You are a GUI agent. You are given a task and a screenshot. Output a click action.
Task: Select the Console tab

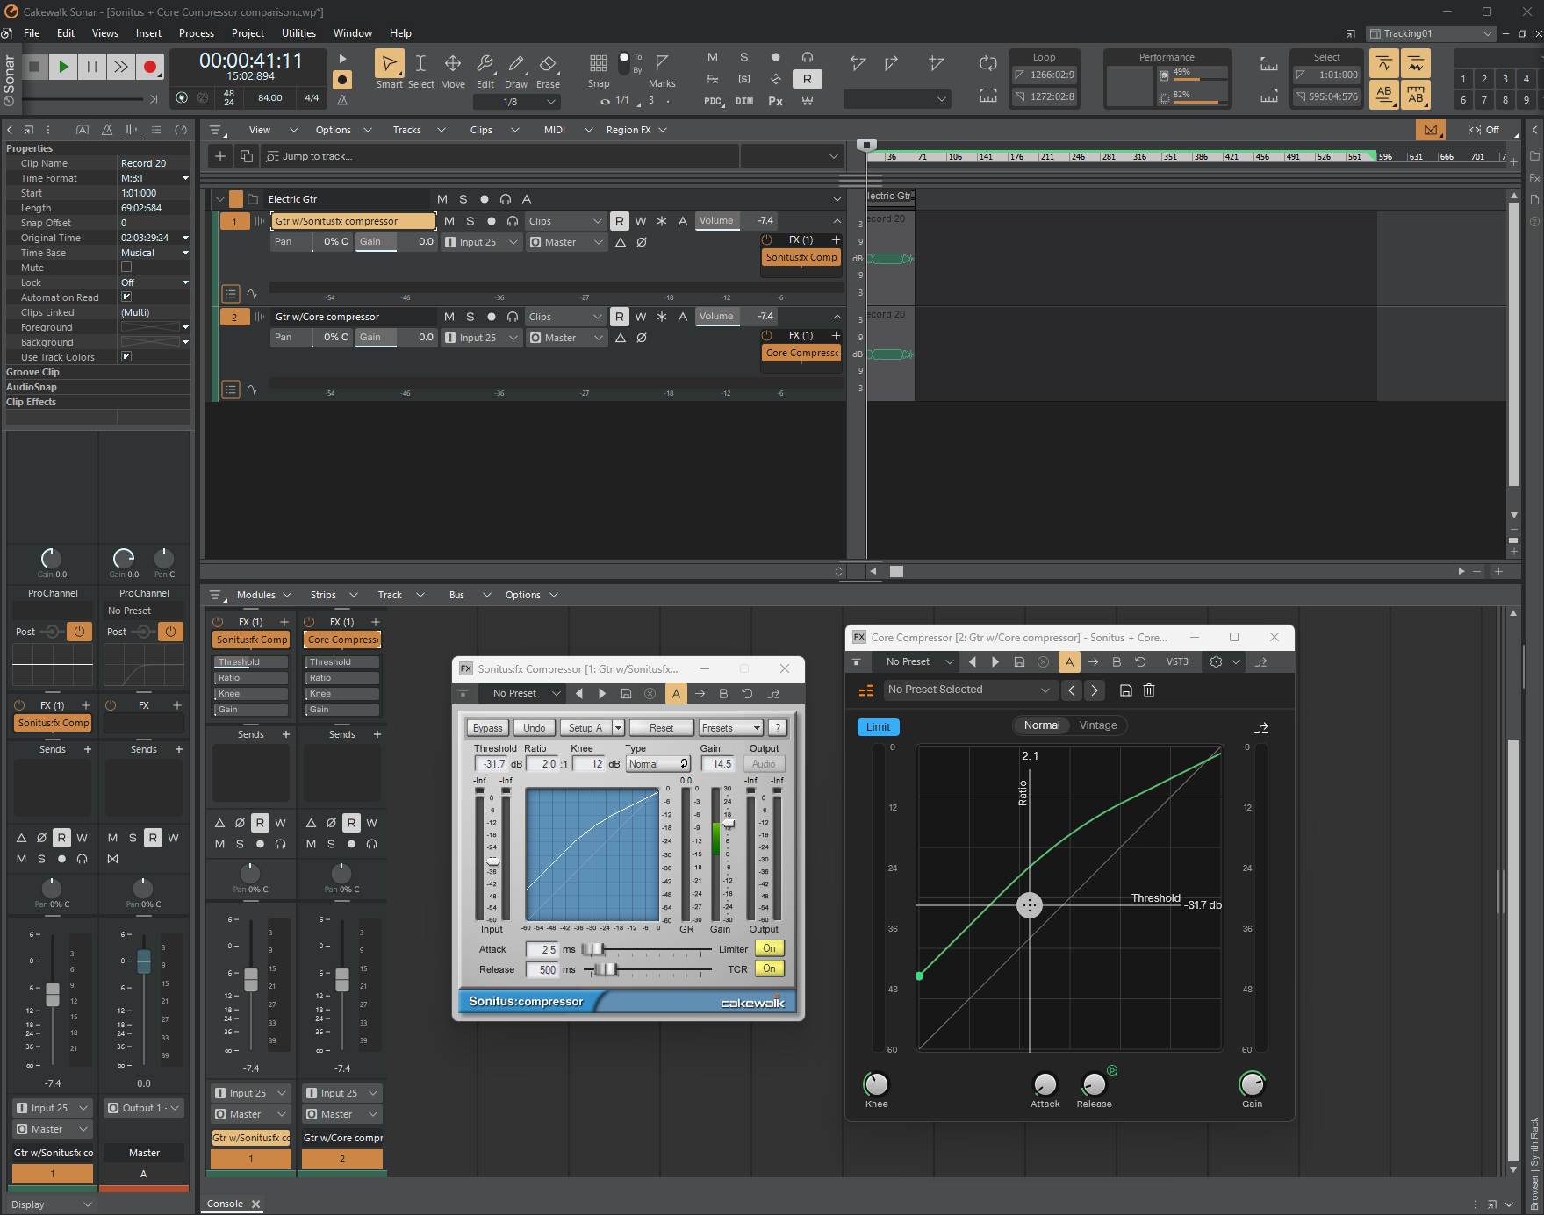tap(226, 1204)
